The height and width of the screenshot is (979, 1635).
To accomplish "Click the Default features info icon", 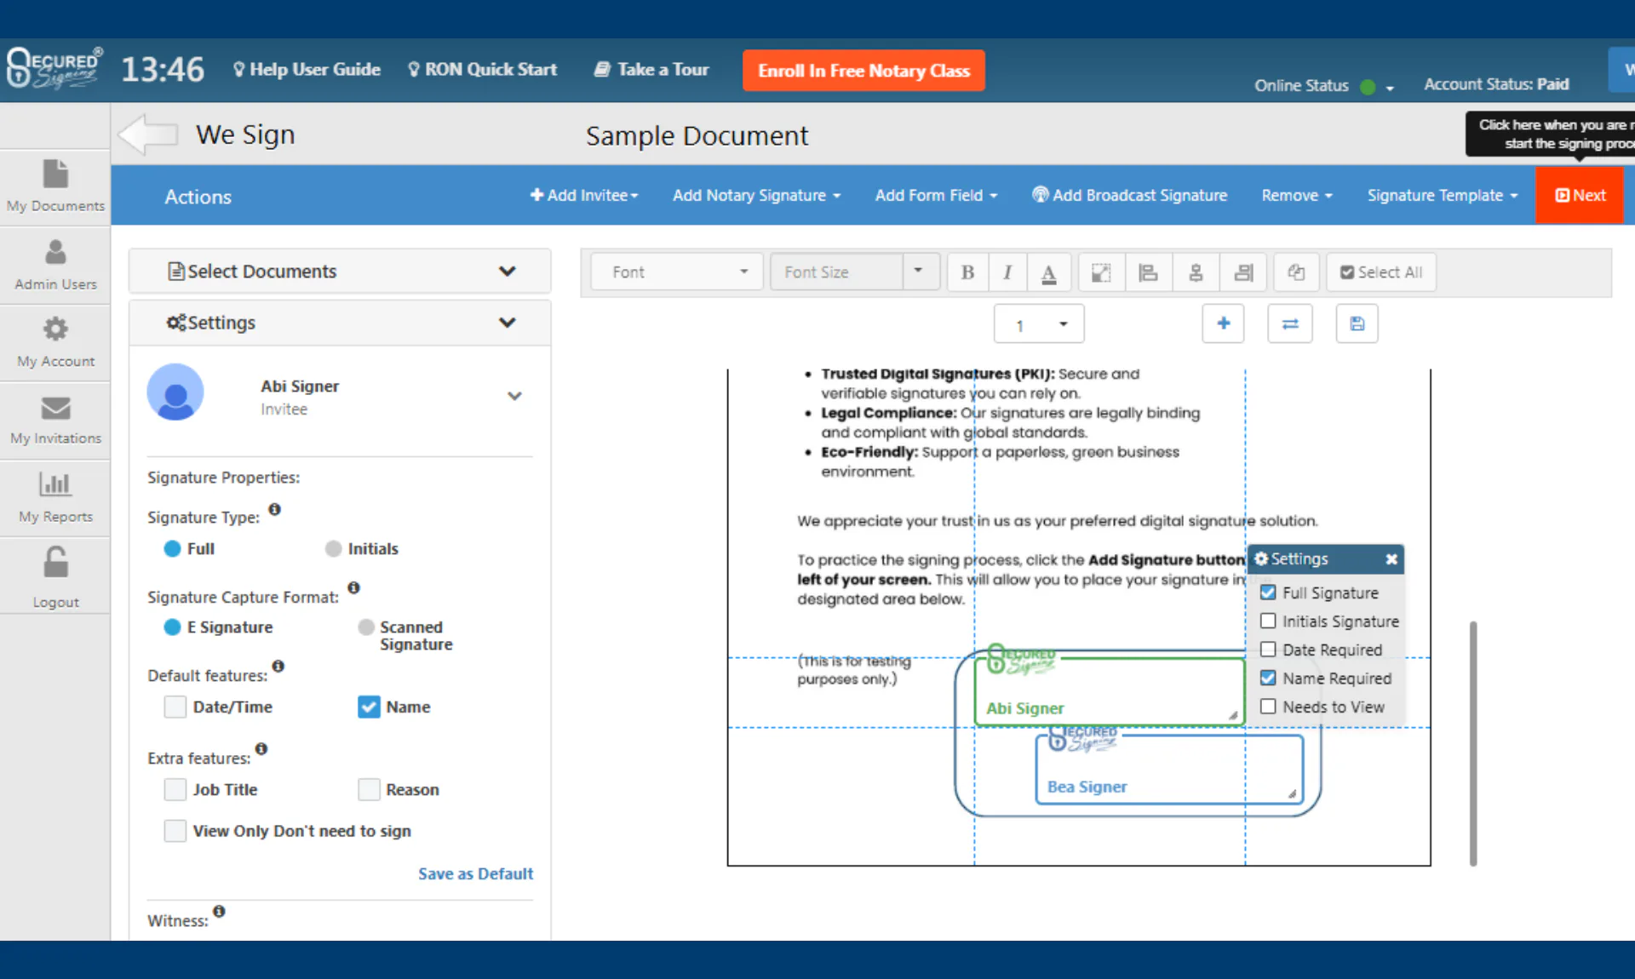I will click(x=278, y=666).
